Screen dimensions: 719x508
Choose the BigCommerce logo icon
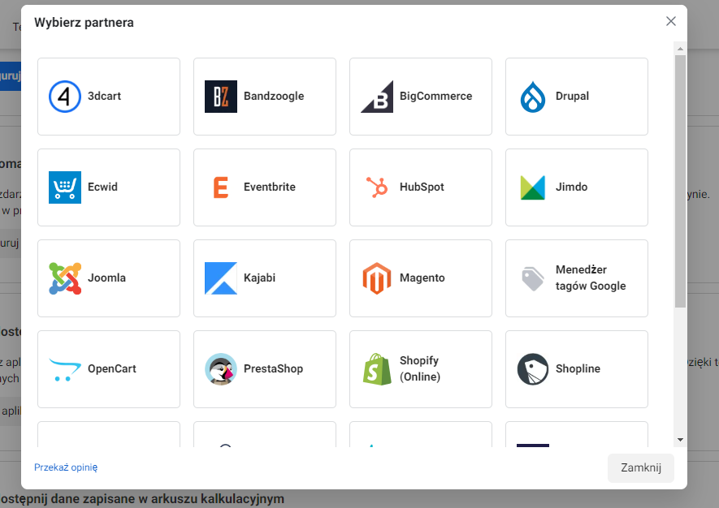[x=377, y=97]
